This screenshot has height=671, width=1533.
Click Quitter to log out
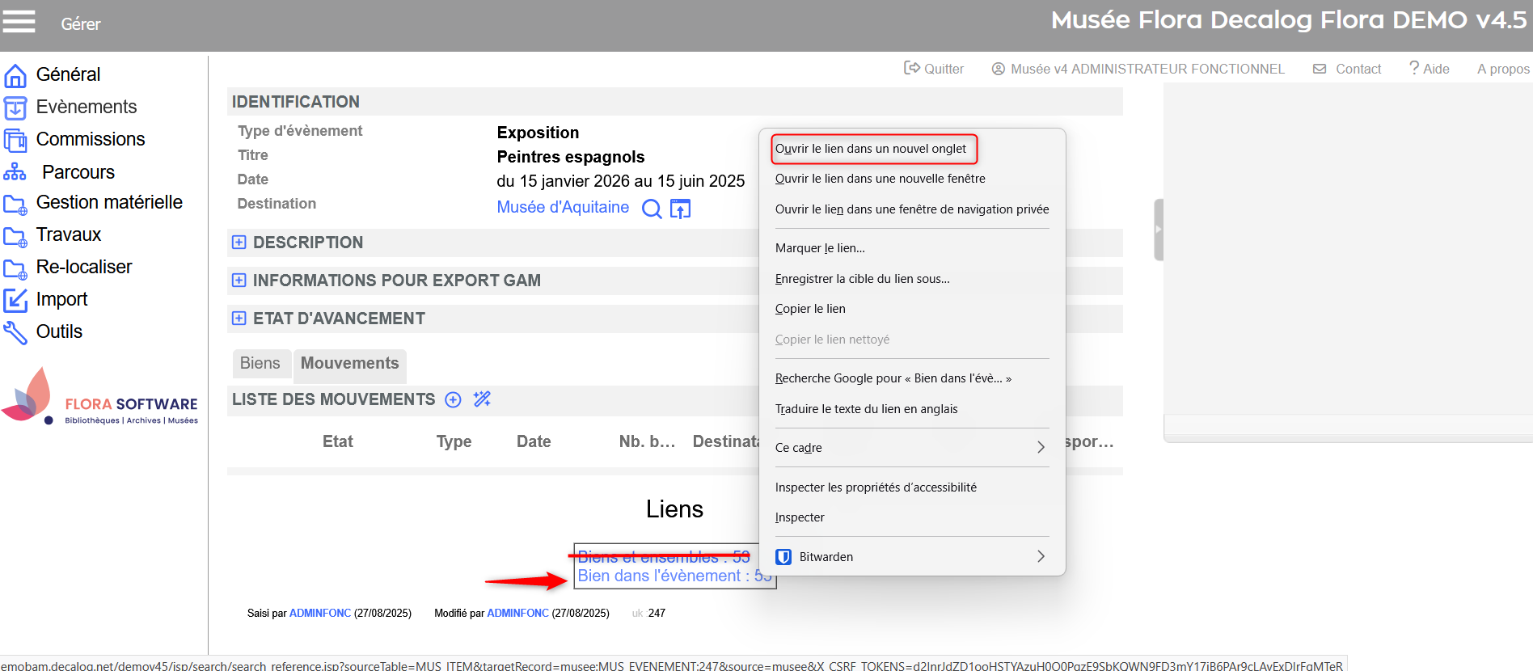[934, 70]
